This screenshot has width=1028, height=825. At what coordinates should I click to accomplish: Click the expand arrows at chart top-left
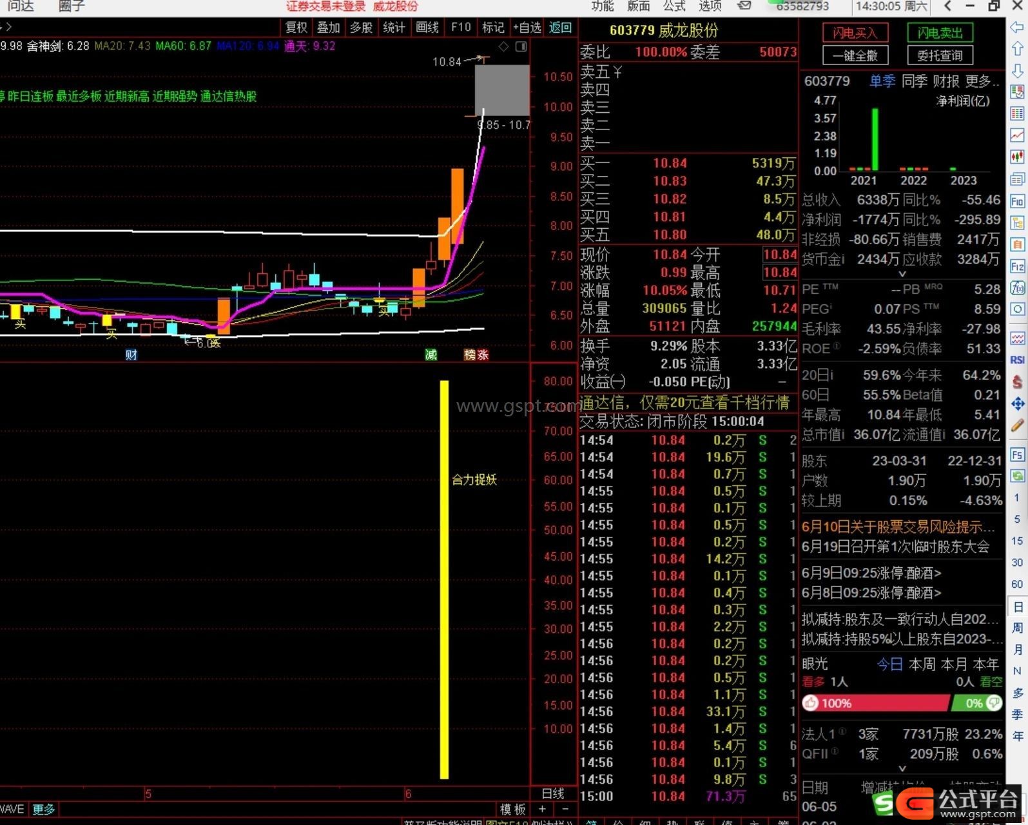tap(7, 27)
